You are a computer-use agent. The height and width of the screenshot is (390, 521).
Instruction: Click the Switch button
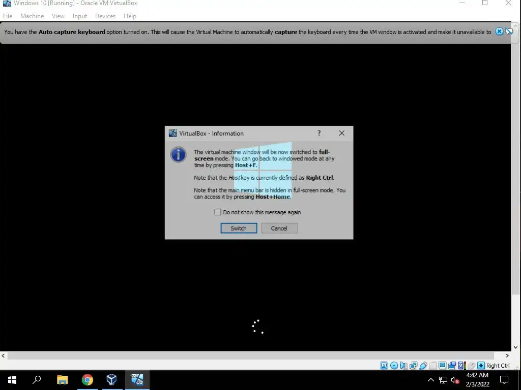239,228
